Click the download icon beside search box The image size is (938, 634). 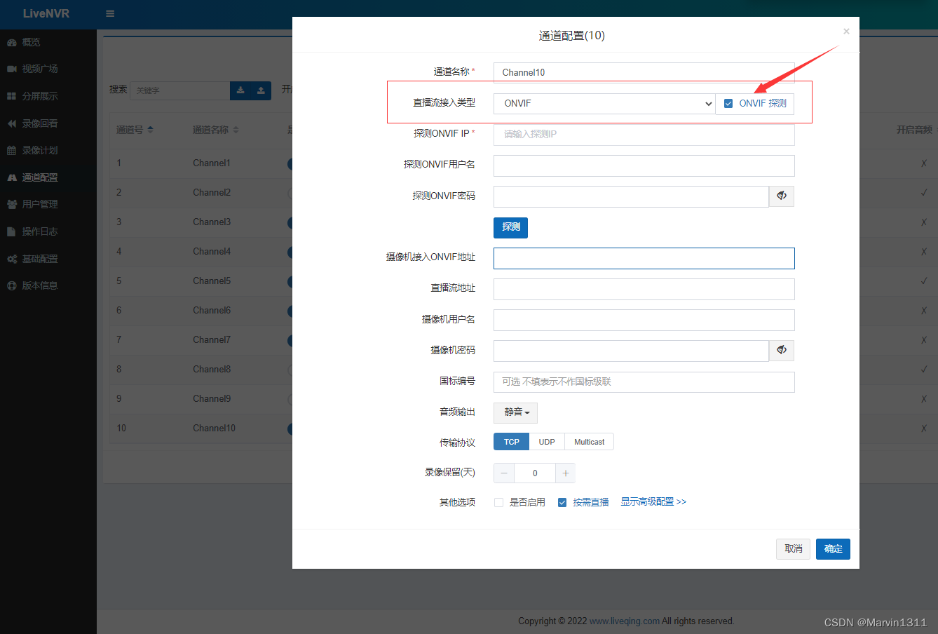(x=240, y=90)
